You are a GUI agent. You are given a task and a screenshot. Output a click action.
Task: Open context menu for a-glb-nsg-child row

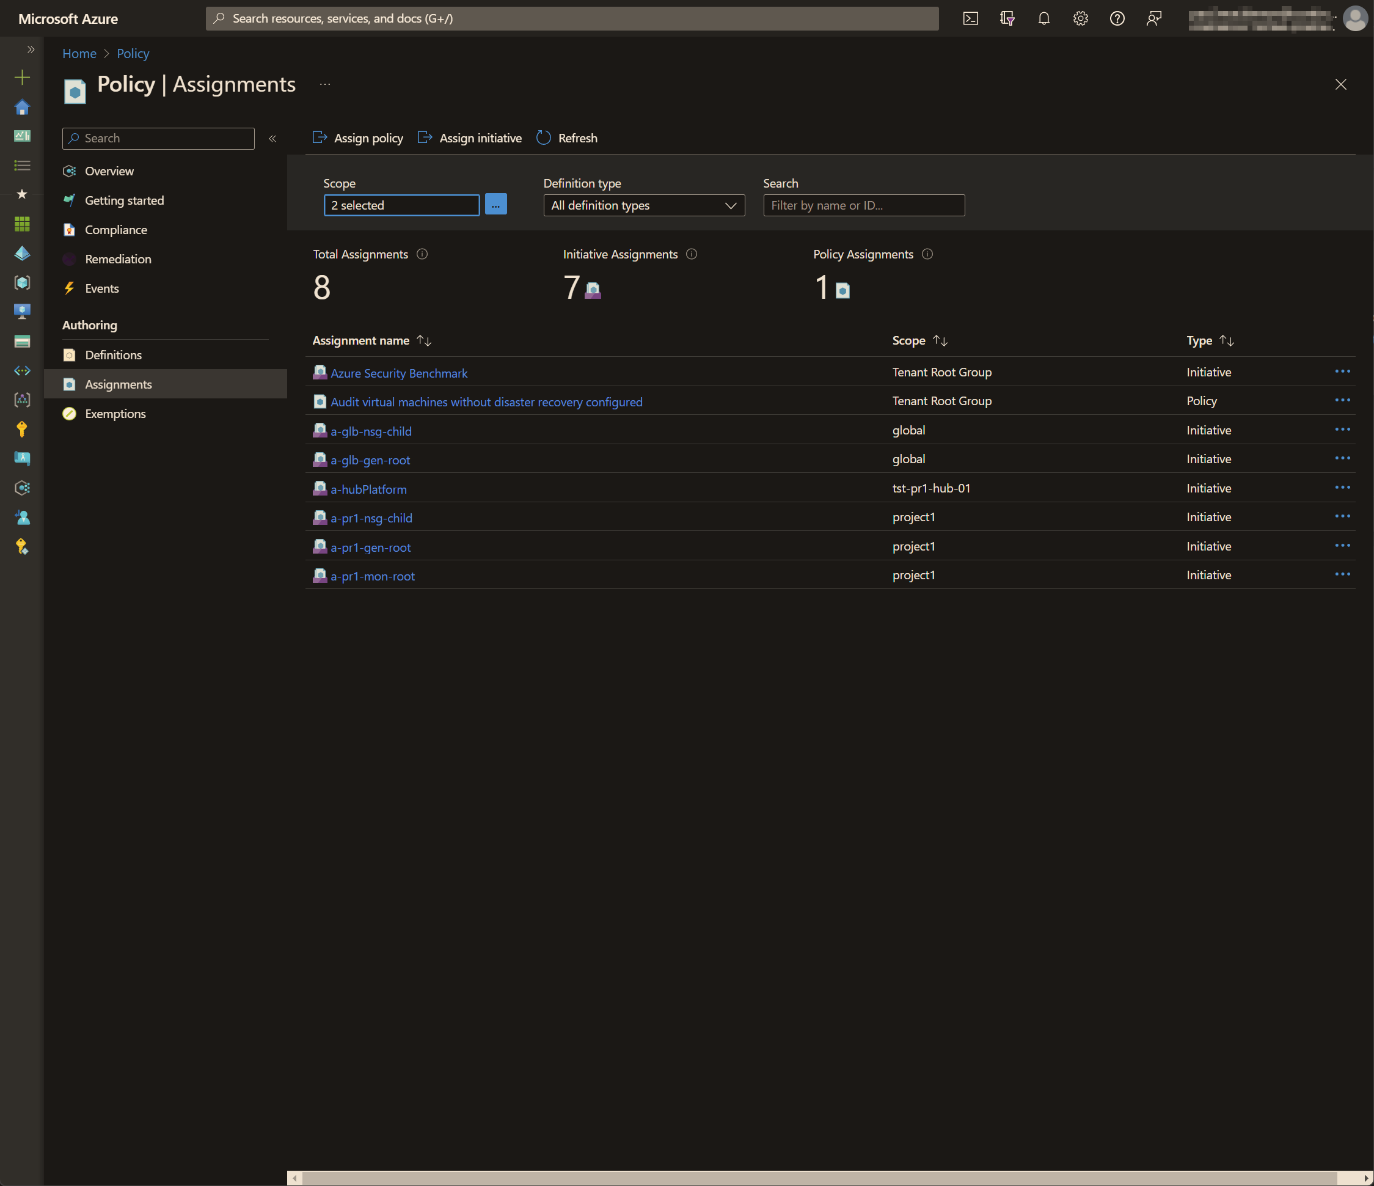pos(1342,429)
